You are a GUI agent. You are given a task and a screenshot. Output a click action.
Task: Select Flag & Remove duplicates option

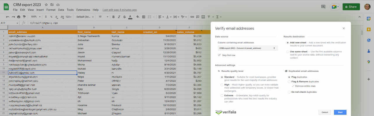pos(289,81)
